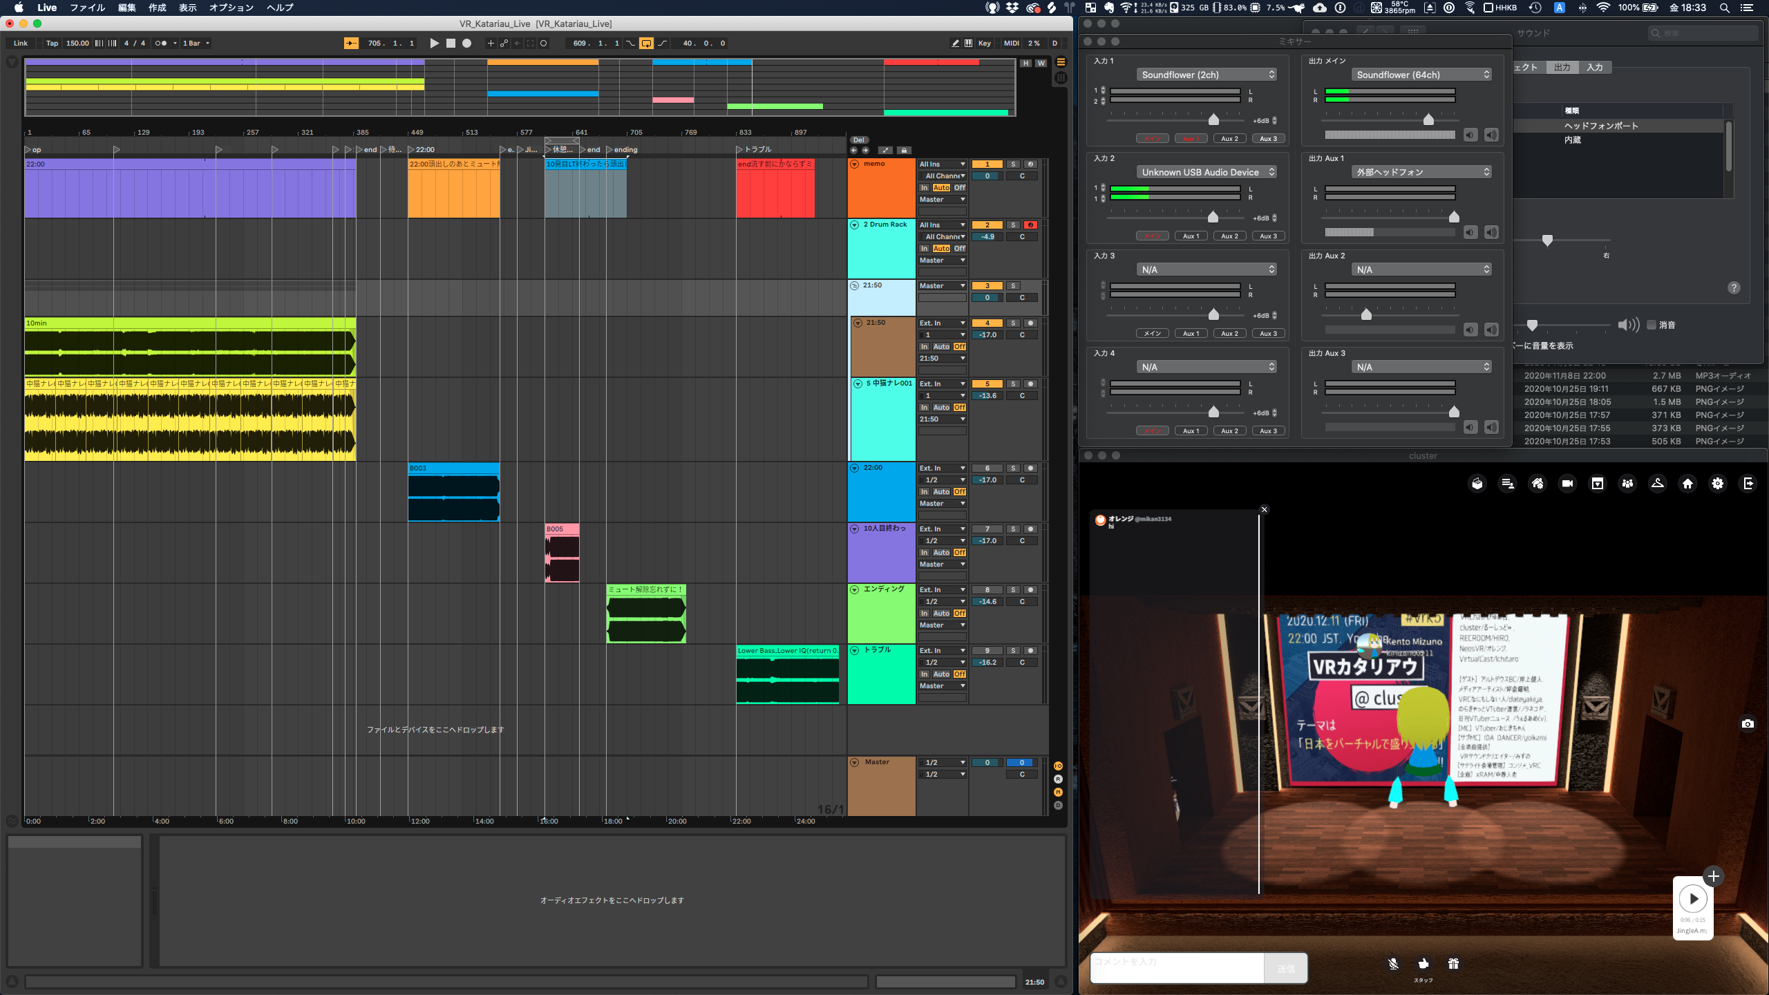
Task: Open the Soundflower (2ch) input dropdown
Action: coord(1206,75)
